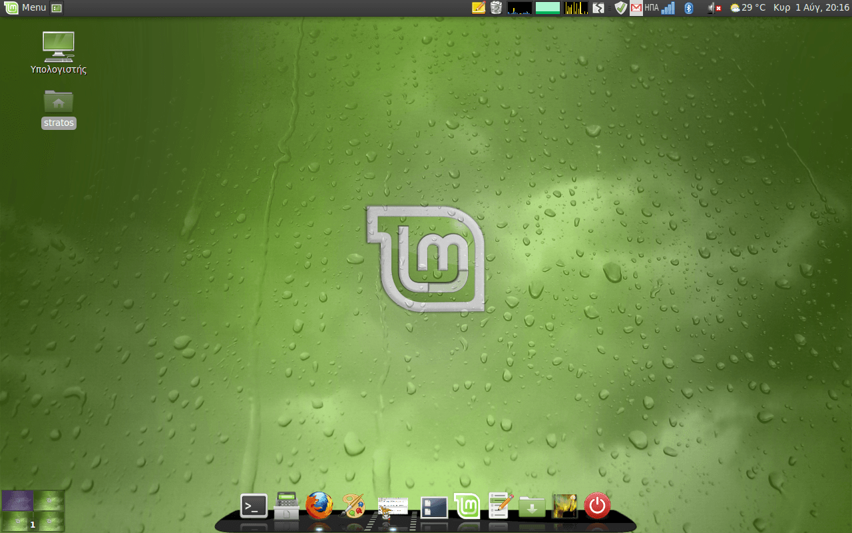This screenshot has width=852, height=533.
Task: Click the Linux Mint logo in dock
Action: pyautogui.click(x=467, y=506)
